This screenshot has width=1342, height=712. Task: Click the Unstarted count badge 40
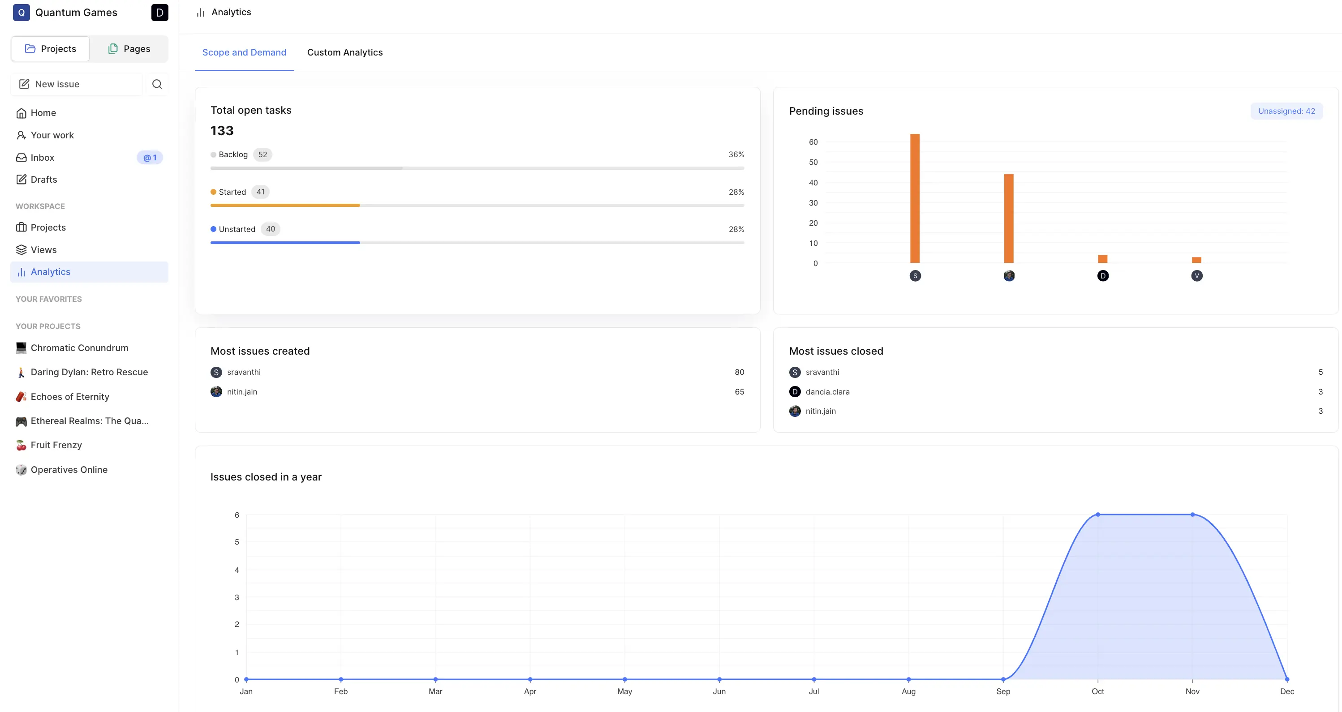271,229
